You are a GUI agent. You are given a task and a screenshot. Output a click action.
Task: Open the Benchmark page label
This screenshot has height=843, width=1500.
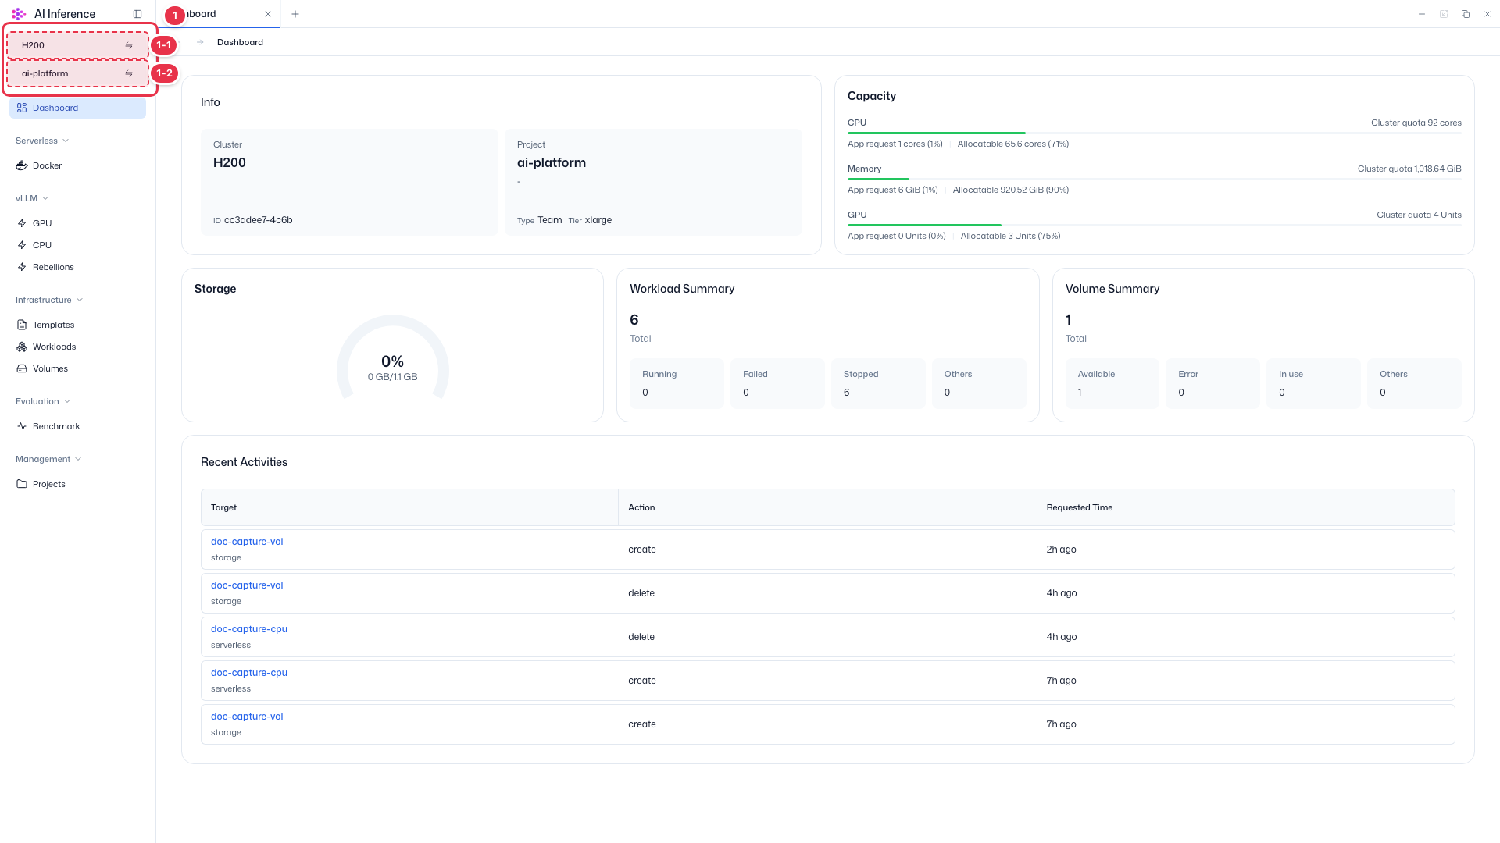coord(56,426)
